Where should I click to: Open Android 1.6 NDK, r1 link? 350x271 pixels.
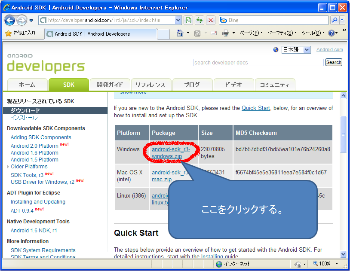pos(34,231)
